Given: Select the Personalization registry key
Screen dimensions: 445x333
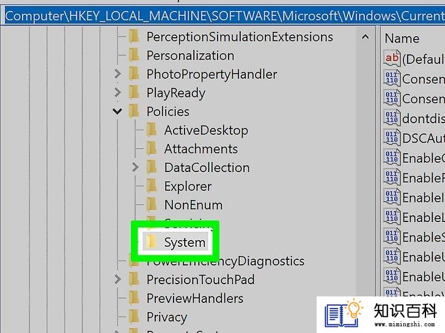Looking at the screenshot, I should pyautogui.click(x=190, y=56).
